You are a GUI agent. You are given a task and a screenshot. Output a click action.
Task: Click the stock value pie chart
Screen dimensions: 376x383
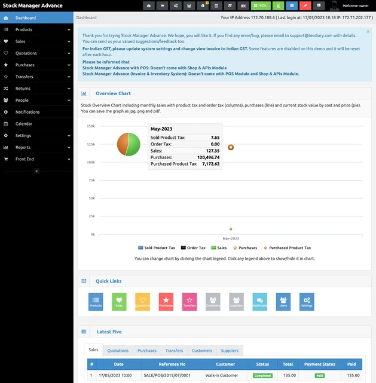(x=129, y=144)
